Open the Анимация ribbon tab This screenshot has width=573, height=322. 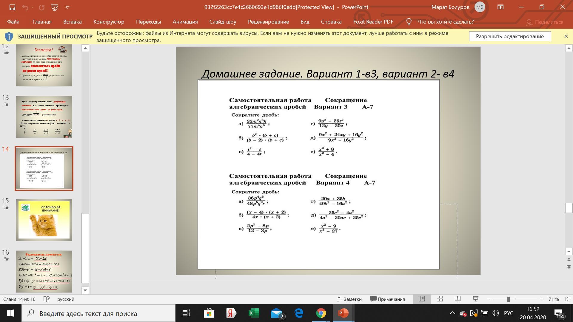point(185,22)
